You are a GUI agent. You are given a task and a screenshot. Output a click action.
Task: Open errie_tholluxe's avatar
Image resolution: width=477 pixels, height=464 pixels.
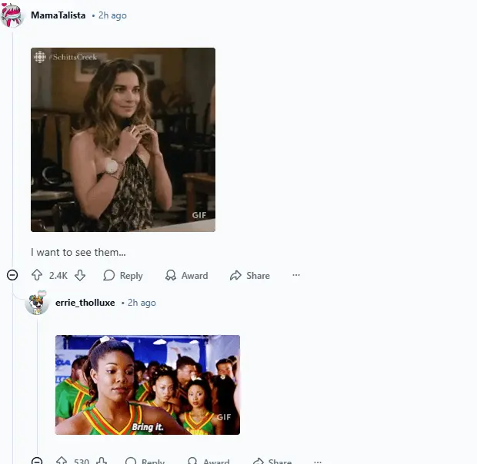37,303
